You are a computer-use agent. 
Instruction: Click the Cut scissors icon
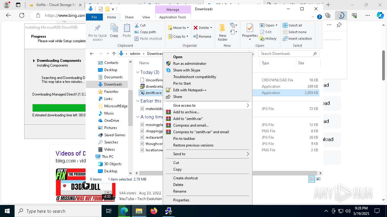tap(137, 25)
